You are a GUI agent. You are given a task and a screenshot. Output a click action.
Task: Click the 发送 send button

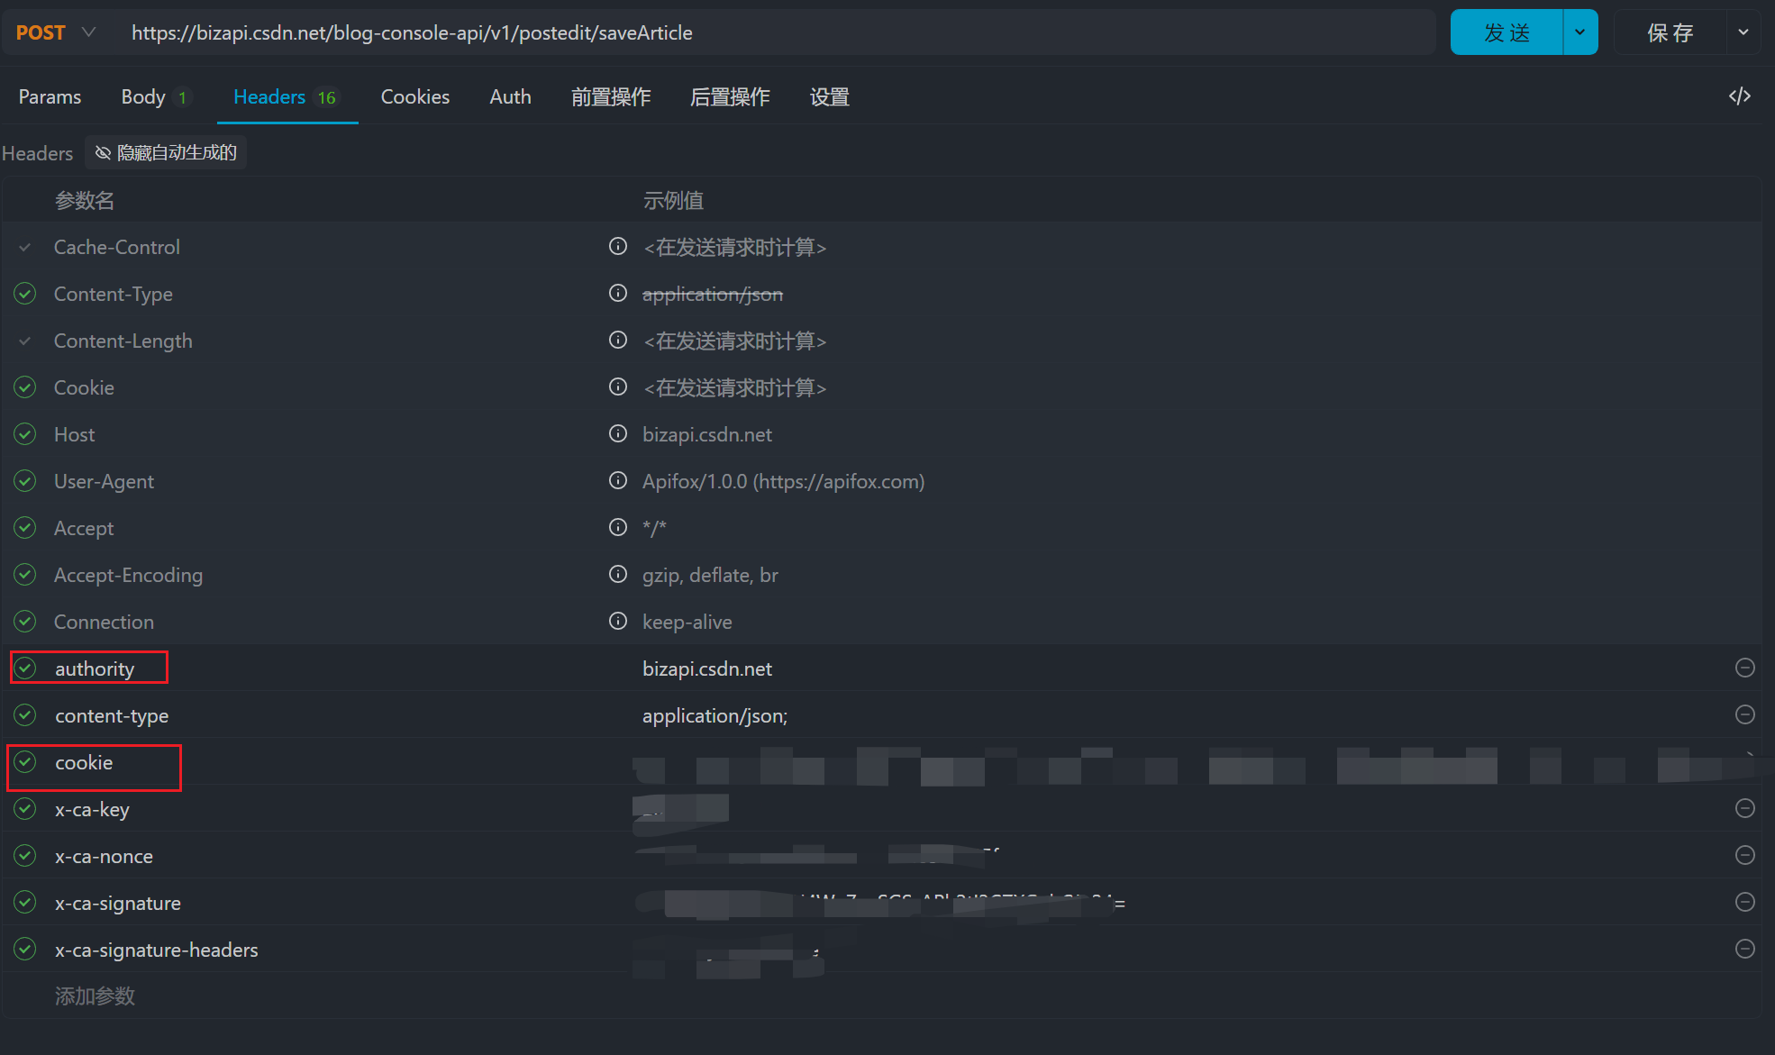(x=1506, y=32)
